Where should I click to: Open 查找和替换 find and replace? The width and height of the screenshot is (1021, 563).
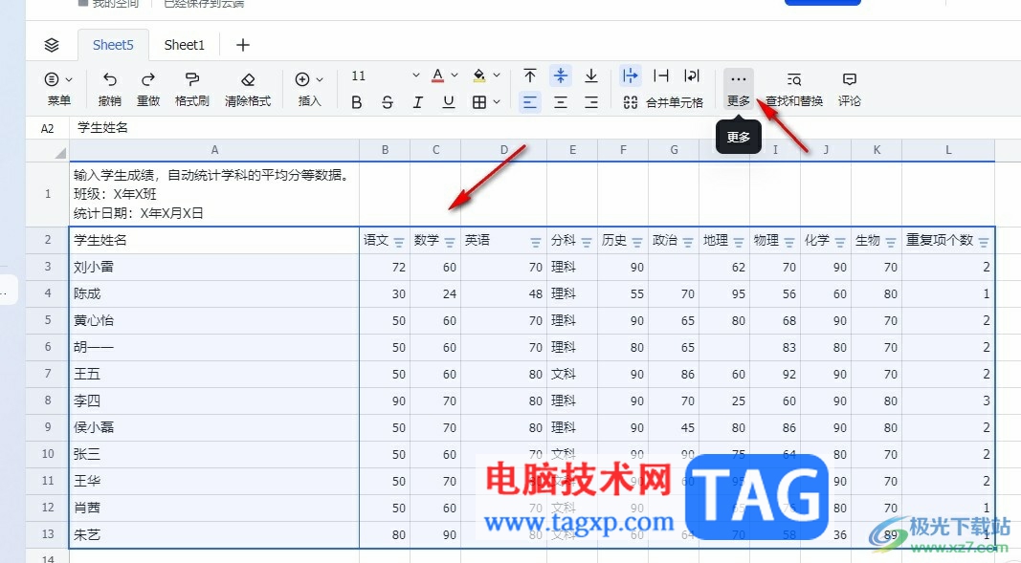(x=794, y=89)
